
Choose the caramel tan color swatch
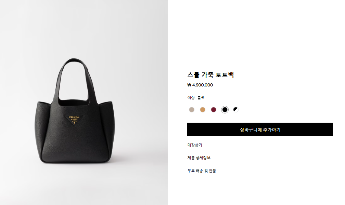click(x=203, y=110)
